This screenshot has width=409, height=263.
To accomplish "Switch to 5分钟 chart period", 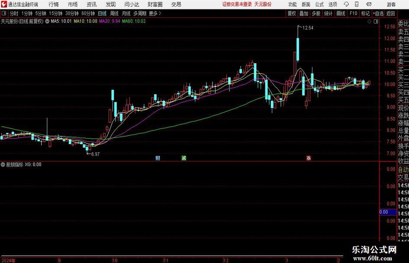I will tap(40, 13).
